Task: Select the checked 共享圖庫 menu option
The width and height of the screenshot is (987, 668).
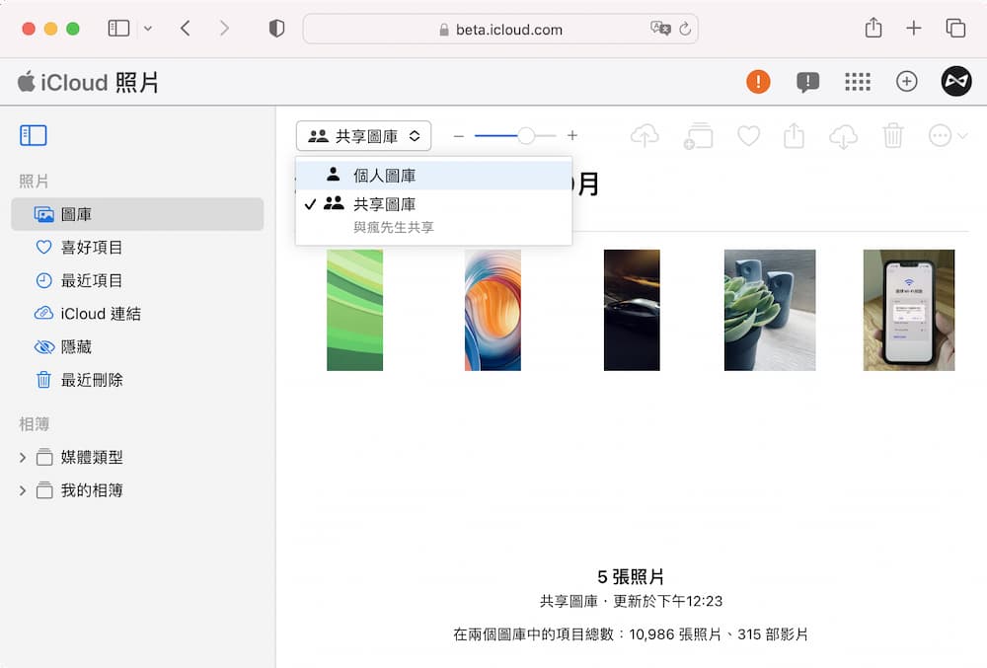Action: point(384,204)
